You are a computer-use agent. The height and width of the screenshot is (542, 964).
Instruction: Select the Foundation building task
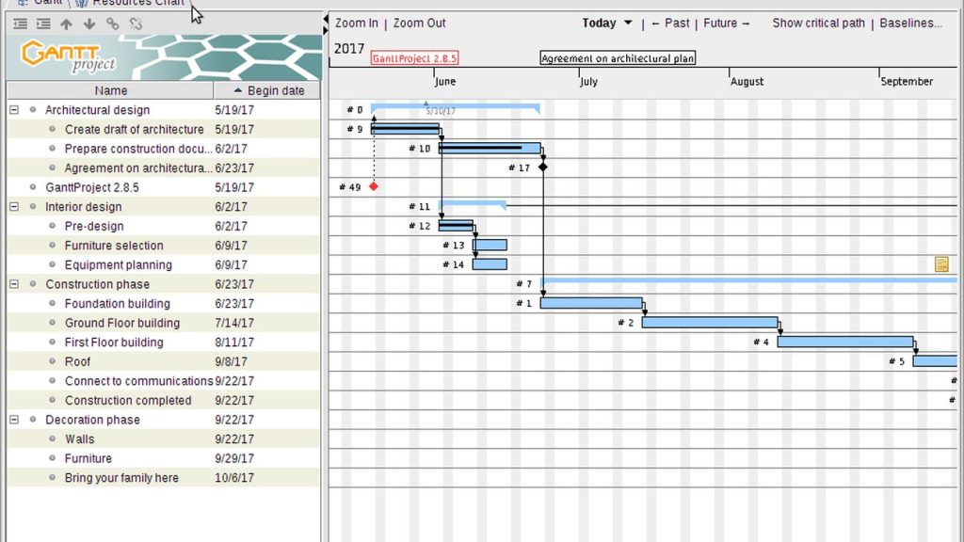click(x=118, y=304)
